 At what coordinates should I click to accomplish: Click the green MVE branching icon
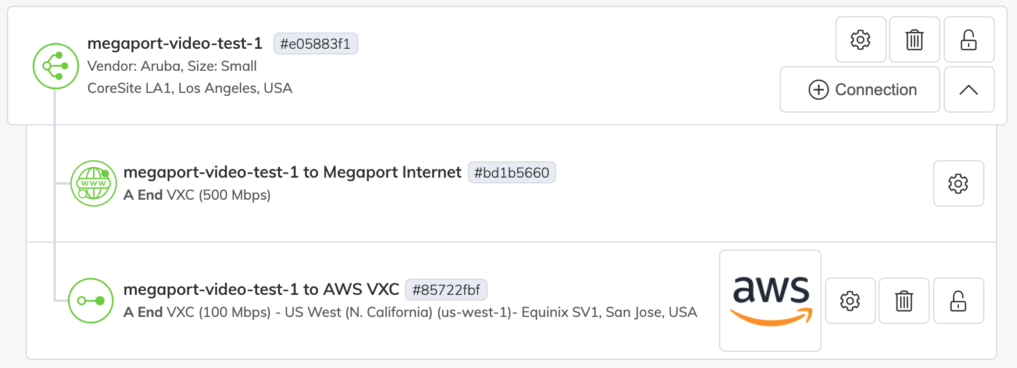coord(55,66)
